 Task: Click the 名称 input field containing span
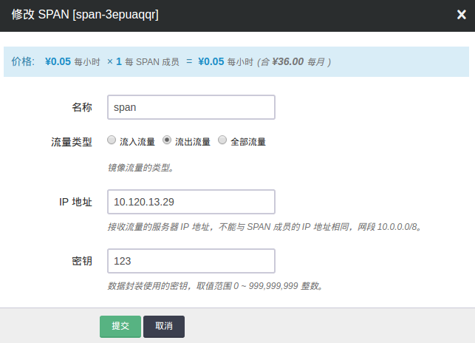[191, 106]
